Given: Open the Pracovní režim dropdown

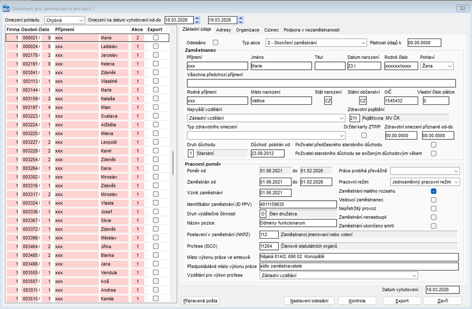Looking at the screenshot, I should click(x=425, y=182).
